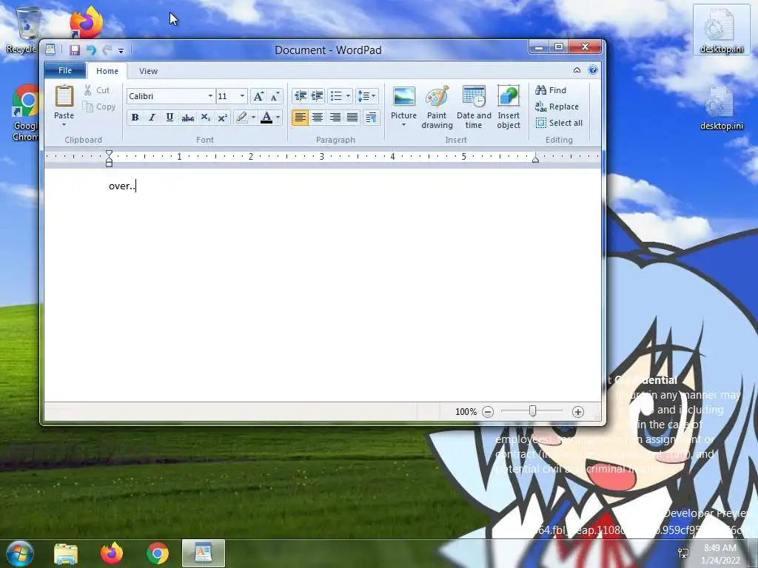The image size is (758, 568).
Task: Open Replace in the Editing group
Action: pyautogui.click(x=557, y=106)
